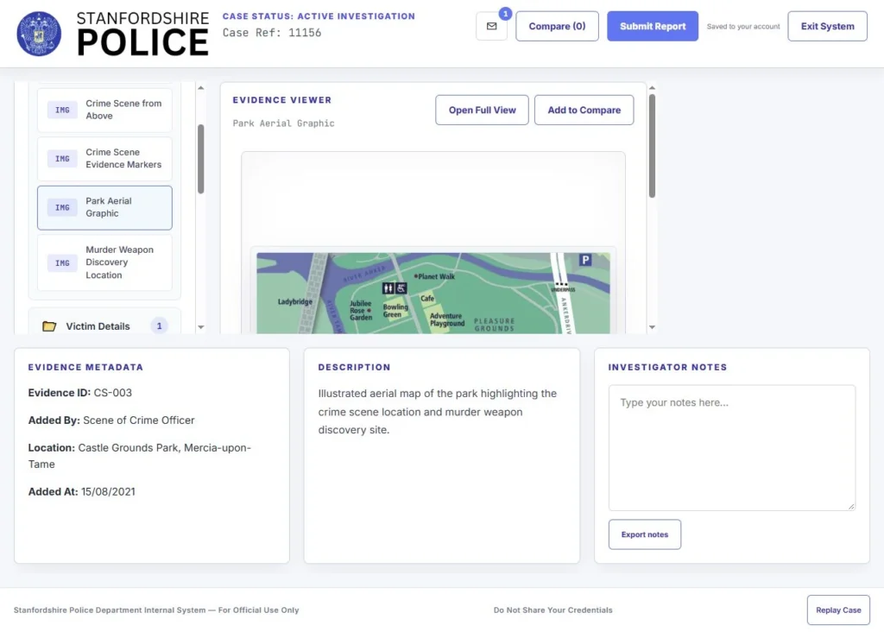Click into the investigator notes text area
Image resolution: width=884 pixels, height=632 pixels.
tap(732, 447)
